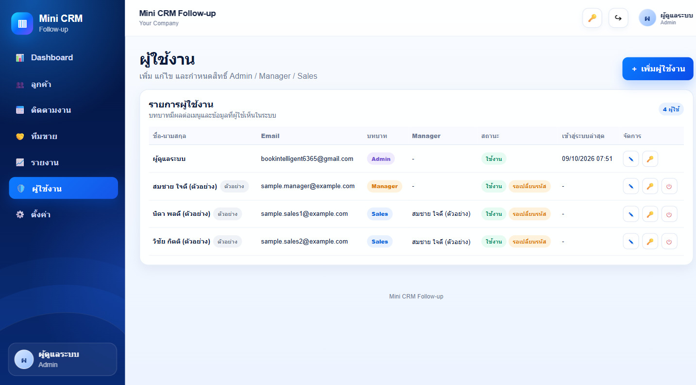Viewport: 696px width, 385px height.
Task: Select the ผู้ใช้งาน sidebar item
Action: point(63,188)
